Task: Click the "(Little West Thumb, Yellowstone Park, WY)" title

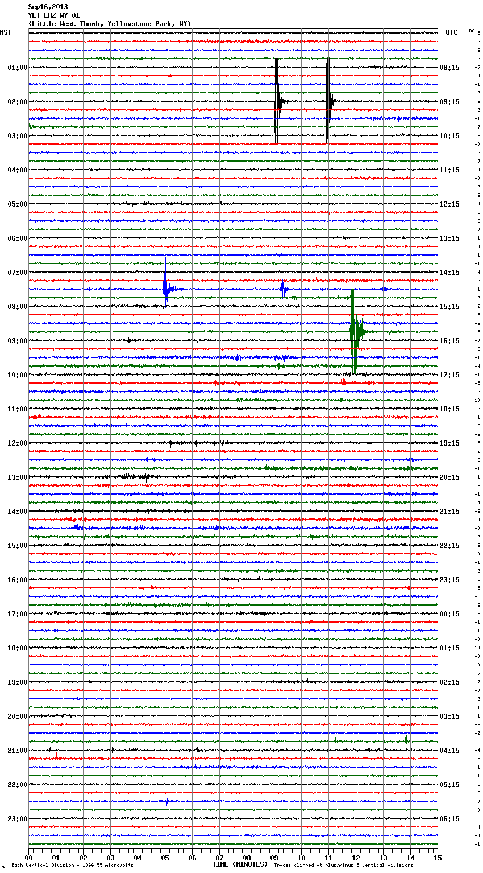Action: point(110,24)
